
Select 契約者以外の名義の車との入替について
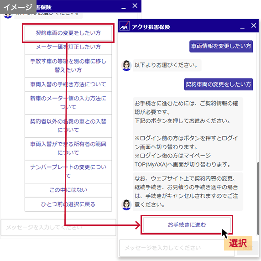click(68, 126)
